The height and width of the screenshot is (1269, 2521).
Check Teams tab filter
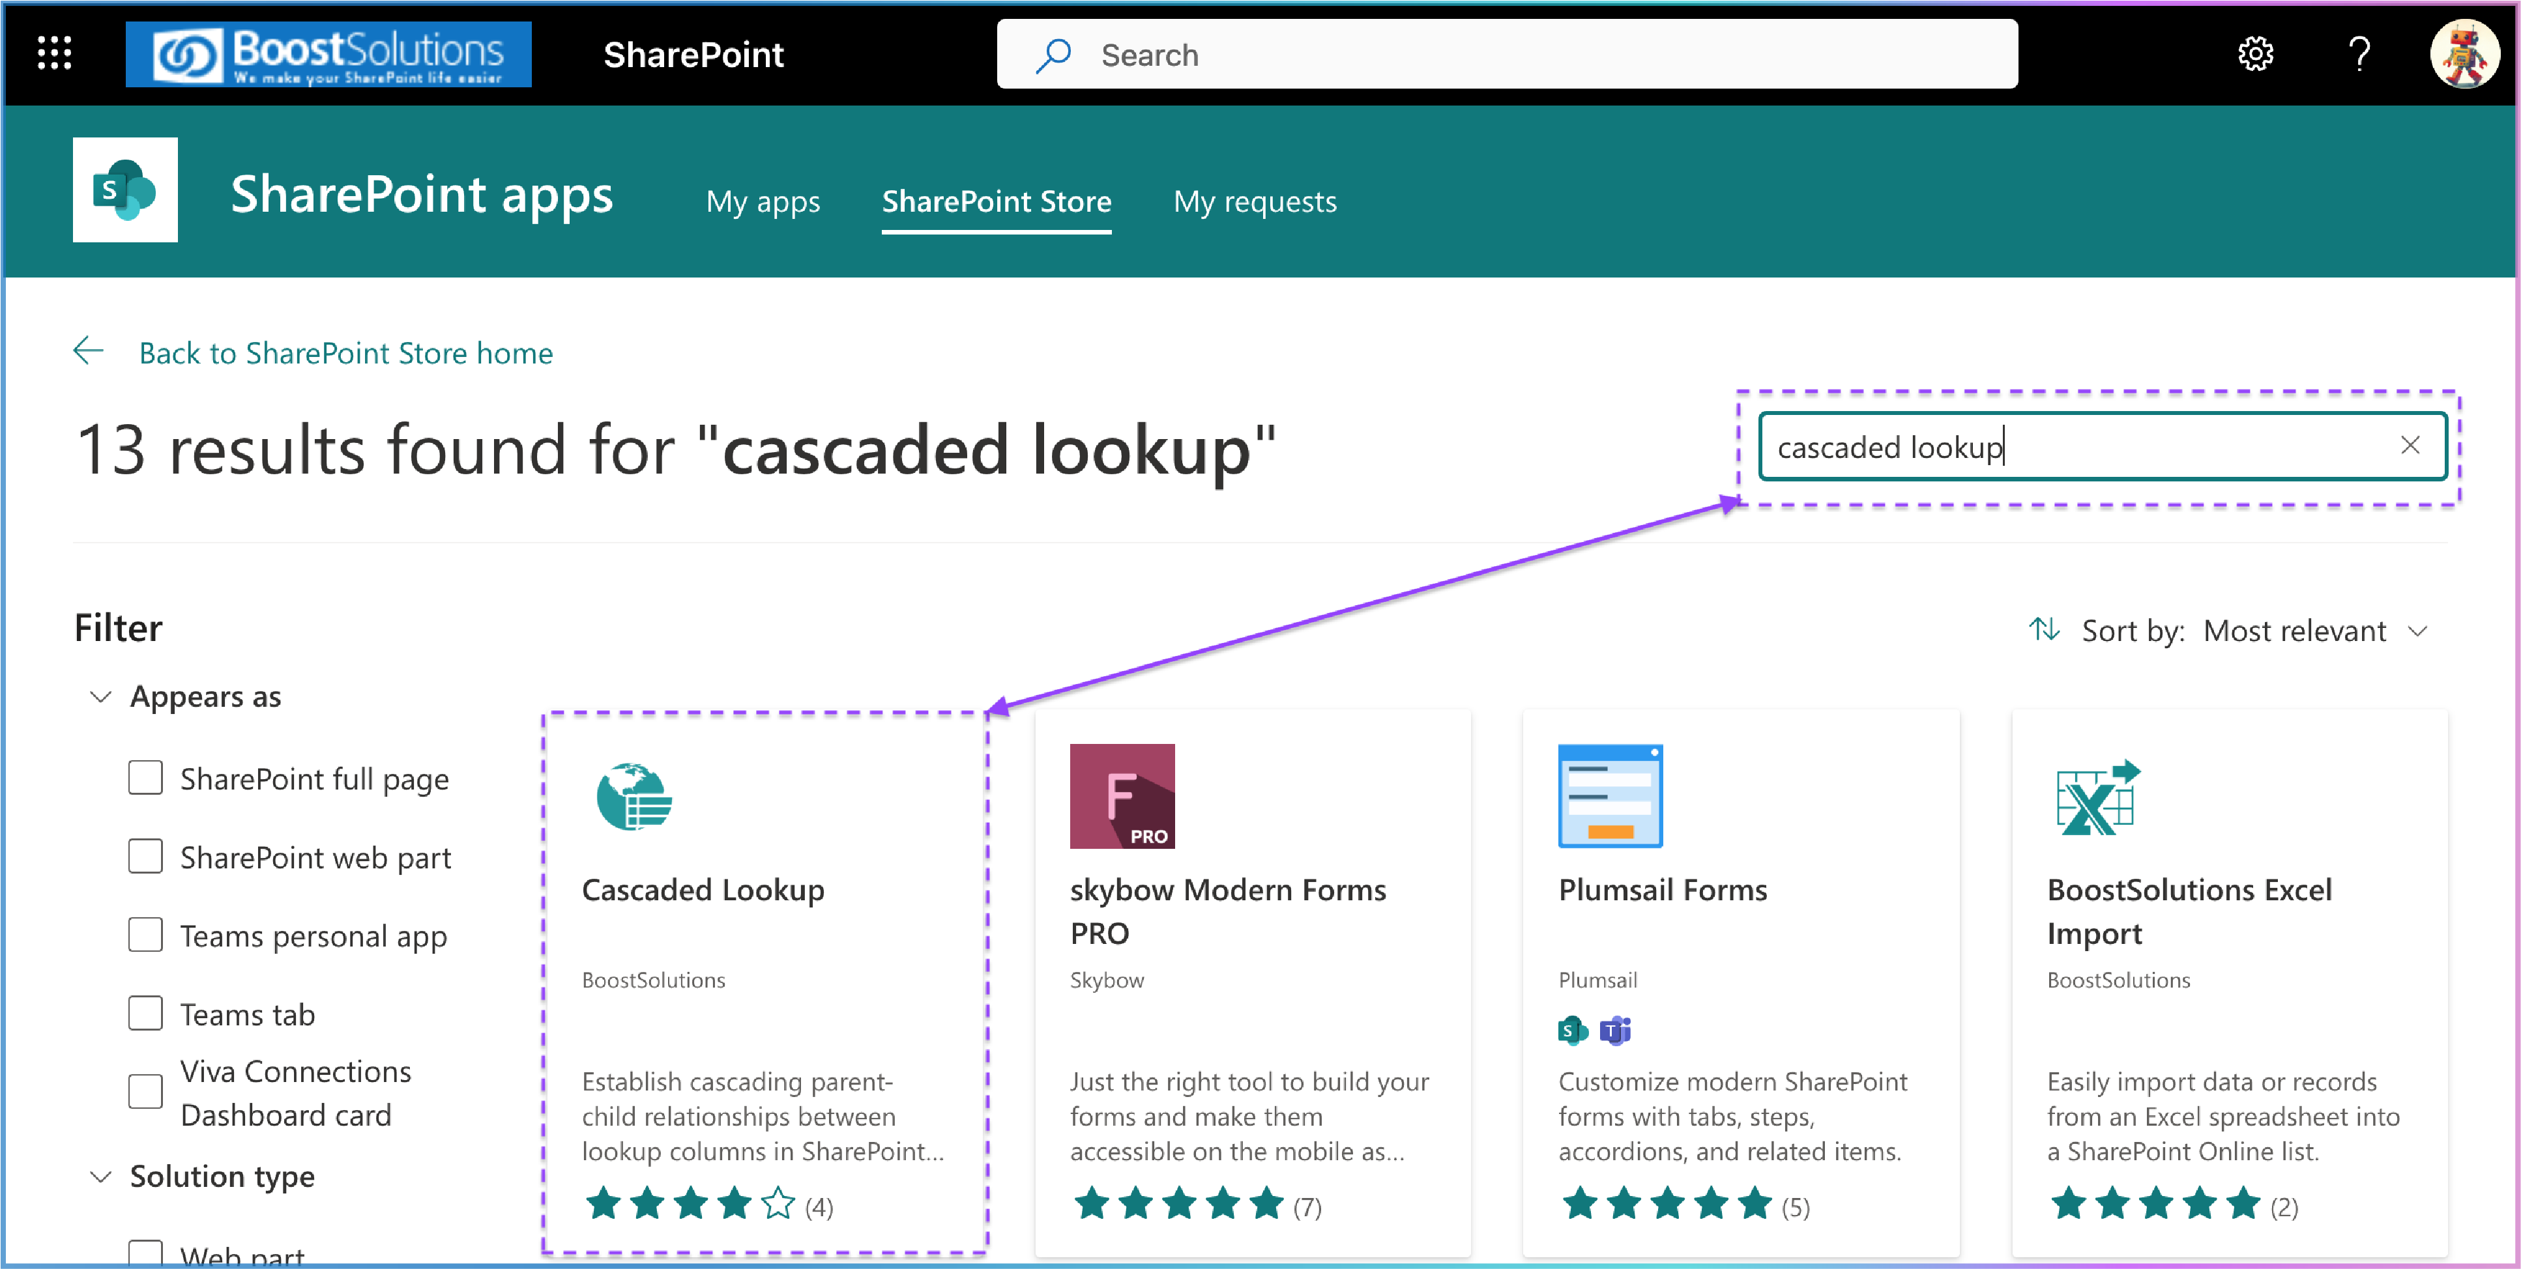coord(145,1012)
